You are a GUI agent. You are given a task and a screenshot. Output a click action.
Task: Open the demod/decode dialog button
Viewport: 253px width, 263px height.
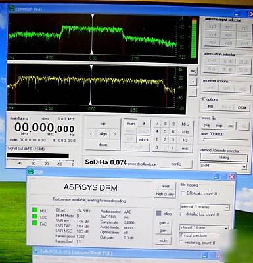pos(224,157)
